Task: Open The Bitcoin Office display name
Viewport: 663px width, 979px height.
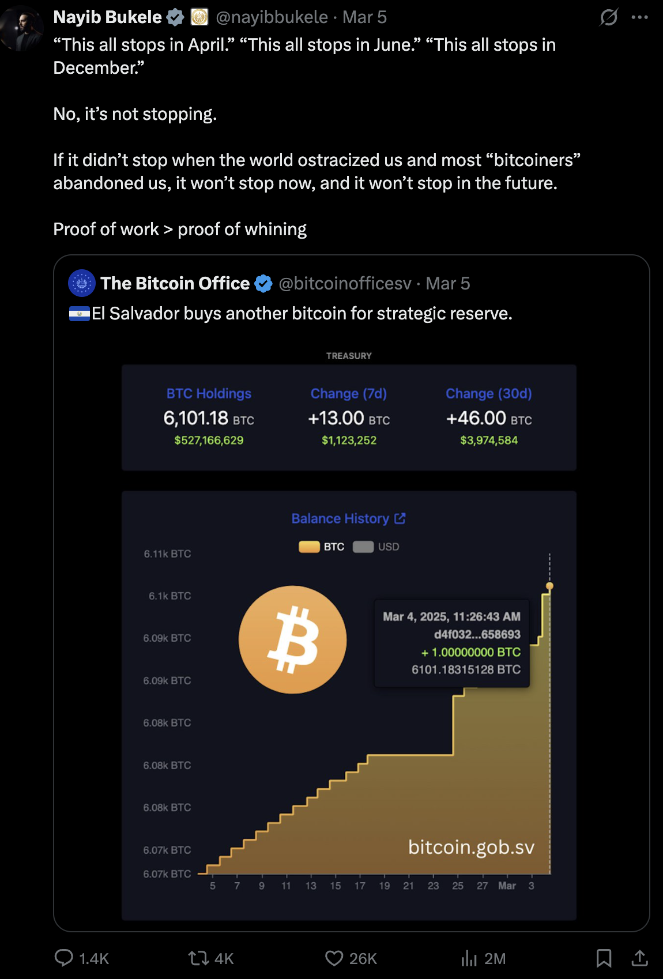Action: click(175, 284)
